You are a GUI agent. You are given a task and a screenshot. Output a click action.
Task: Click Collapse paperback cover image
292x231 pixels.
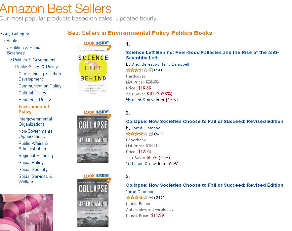(x=93, y=139)
